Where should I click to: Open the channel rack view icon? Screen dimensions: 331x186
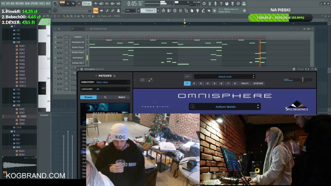tap(175, 11)
